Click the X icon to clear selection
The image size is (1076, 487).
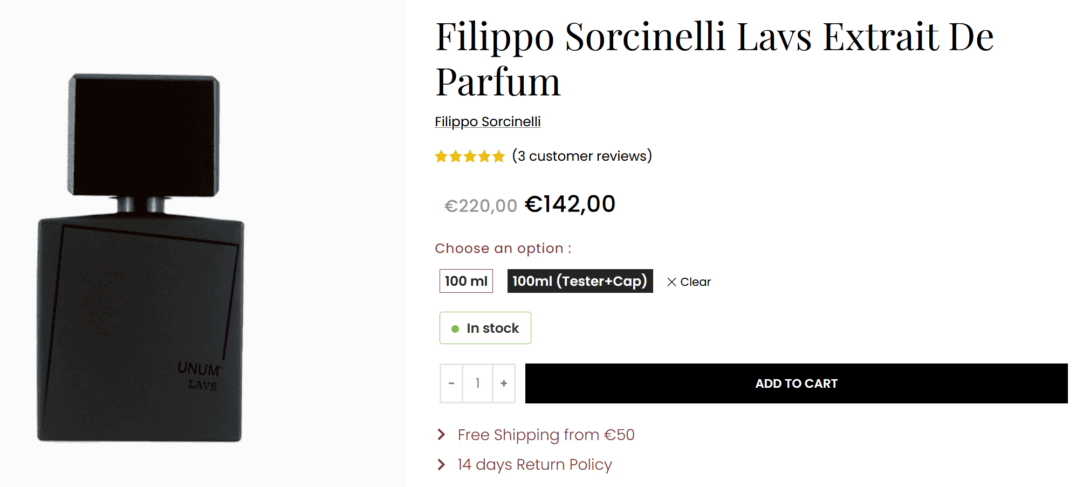click(x=671, y=282)
